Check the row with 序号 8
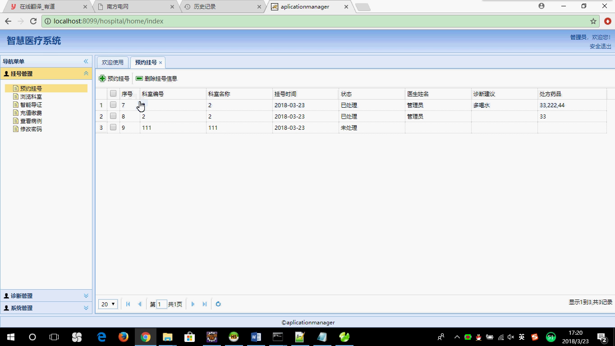 pyautogui.click(x=113, y=116)
